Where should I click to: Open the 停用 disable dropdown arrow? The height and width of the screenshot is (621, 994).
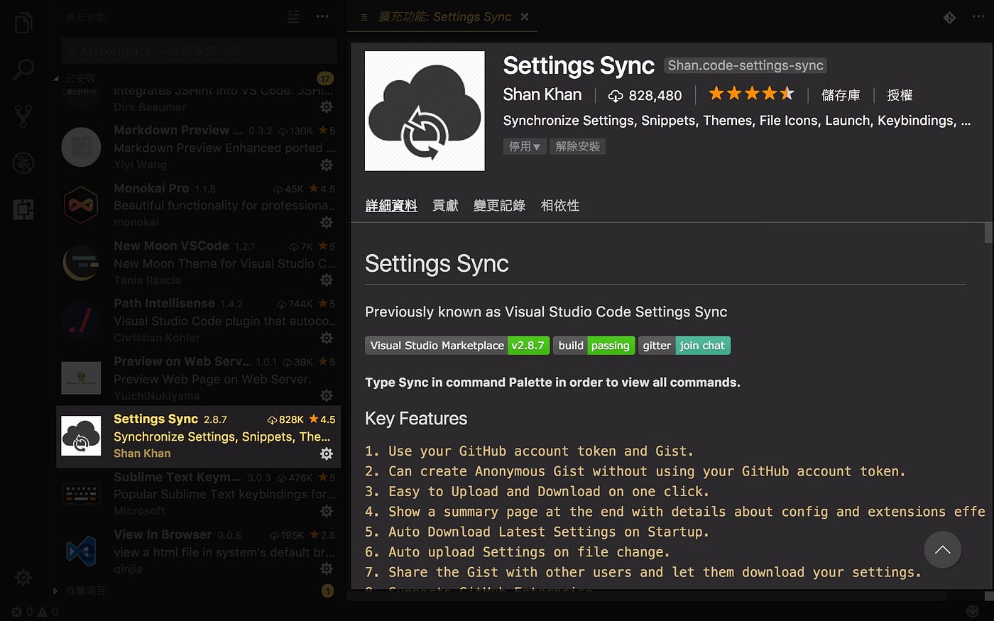pyautogui.click(x=537, y=146)
